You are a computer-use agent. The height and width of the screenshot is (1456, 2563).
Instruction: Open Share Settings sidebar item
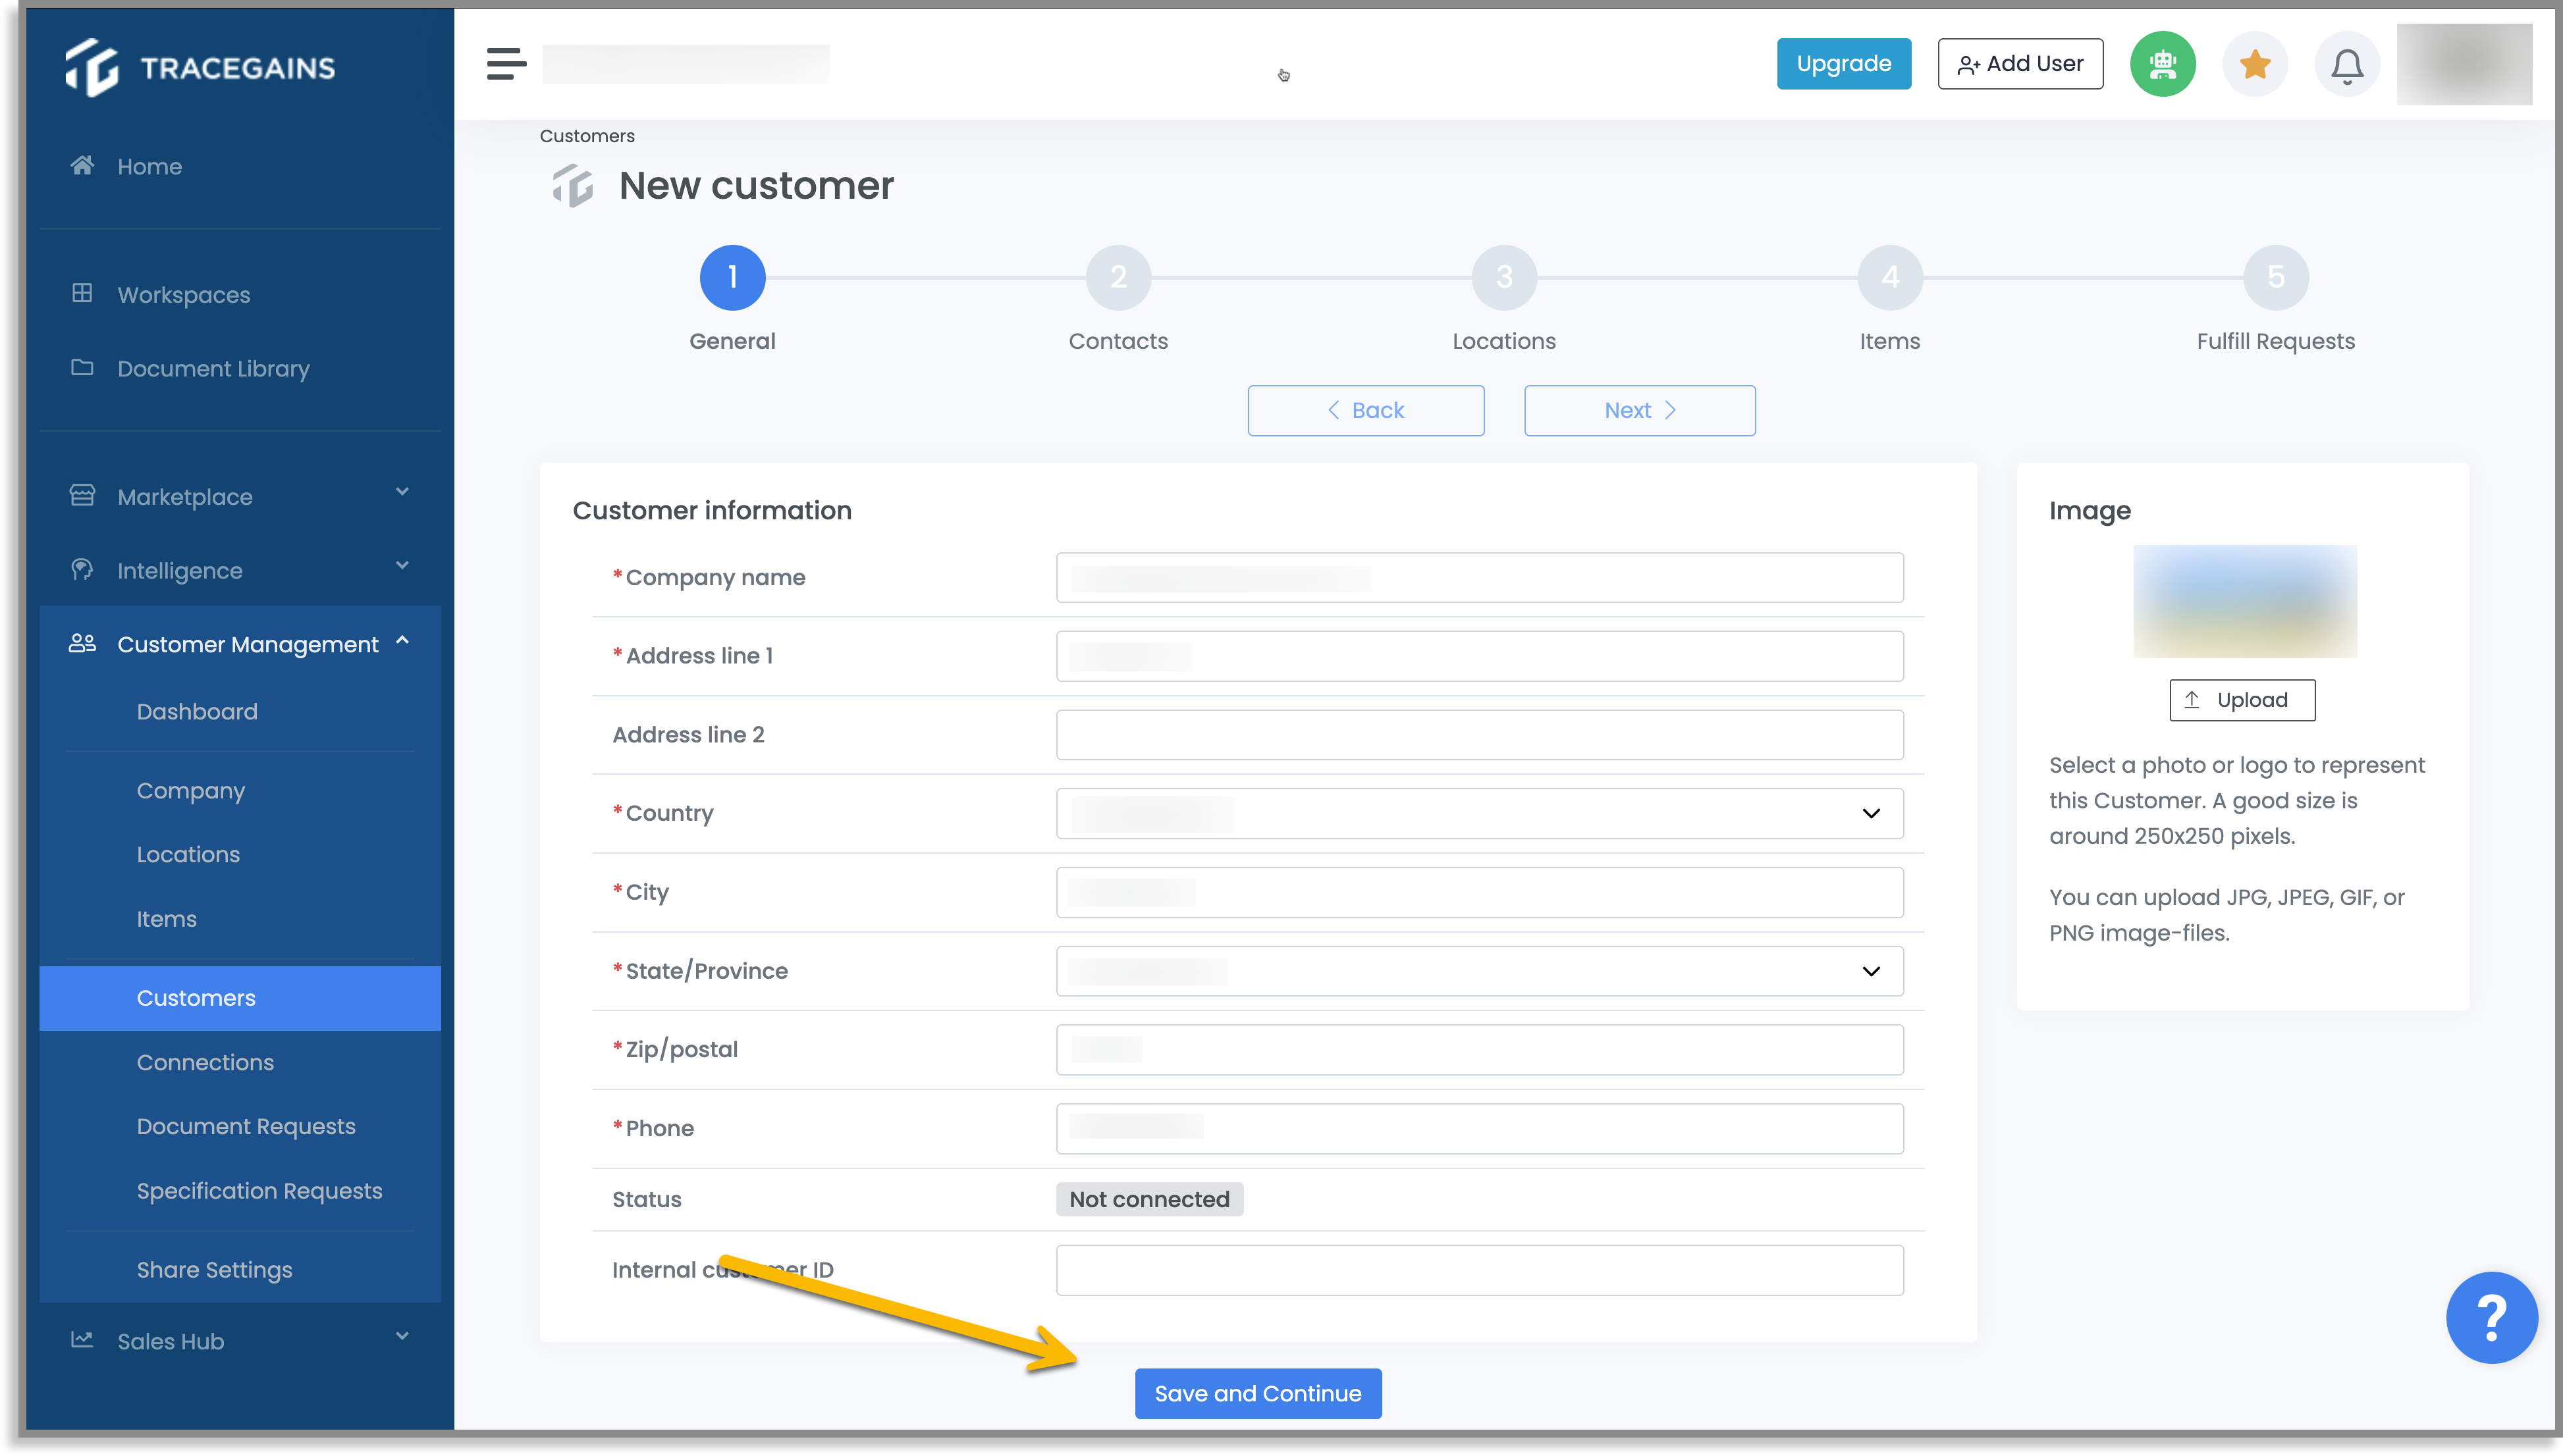coord(214,1270)
